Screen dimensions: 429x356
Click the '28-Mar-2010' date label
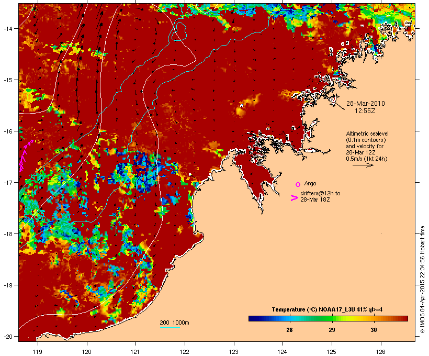click(366, 104)
